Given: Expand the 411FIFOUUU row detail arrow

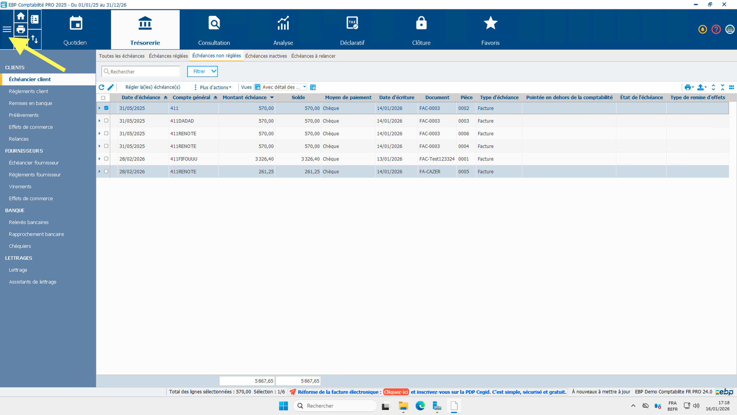Looking at the screenshot, I should (99, 159).
